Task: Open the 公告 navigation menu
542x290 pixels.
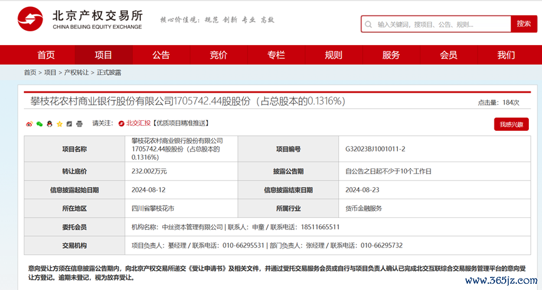Action: (161, 54)
